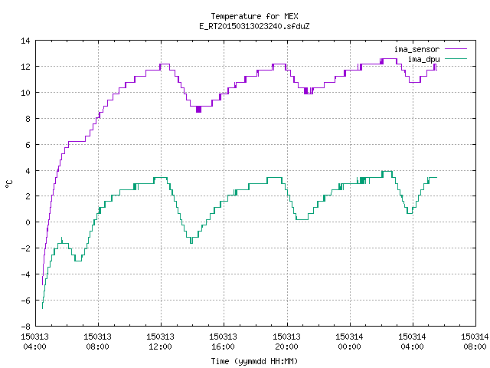Click the y-axis tick label 2

pos(28,196)
